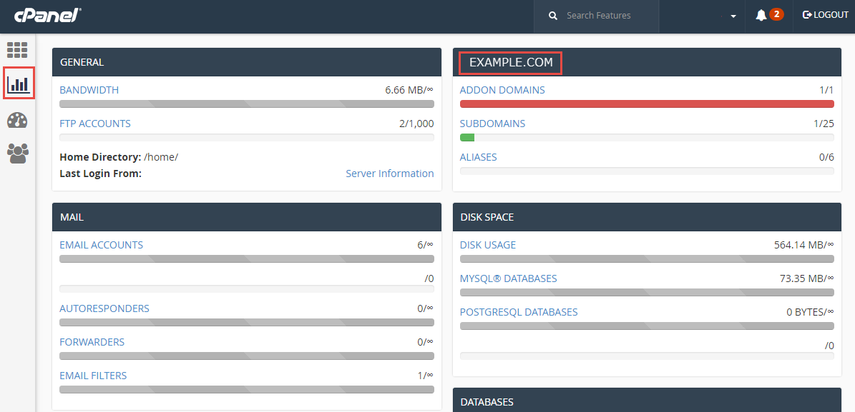Click the cPanel logo
This screenshot has height=412, width=855.
pyautogui.click(x=47, y=14)
